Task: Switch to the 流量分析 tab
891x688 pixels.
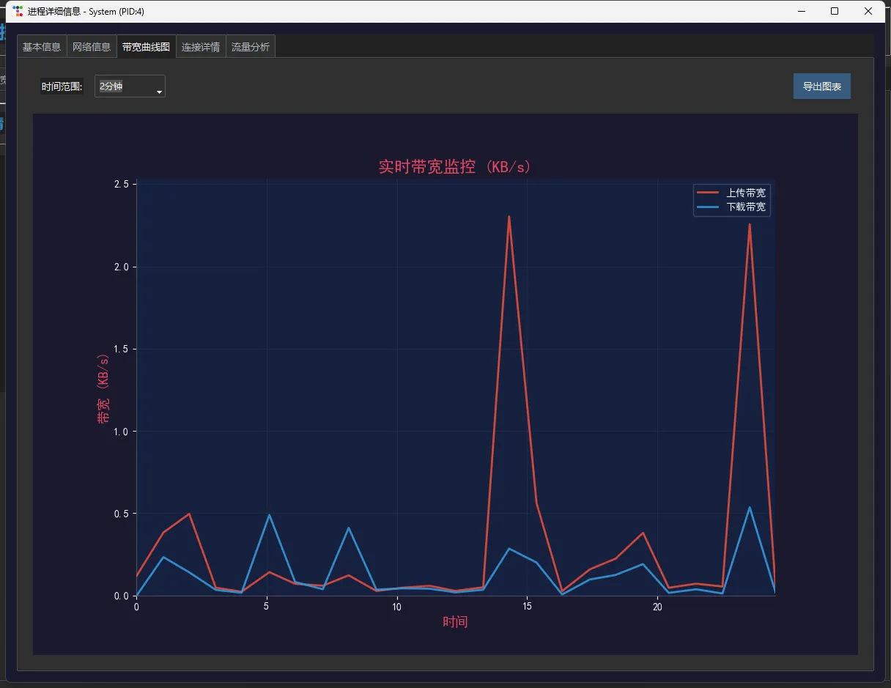Action: pyautogui.click(x=251, y=46)
